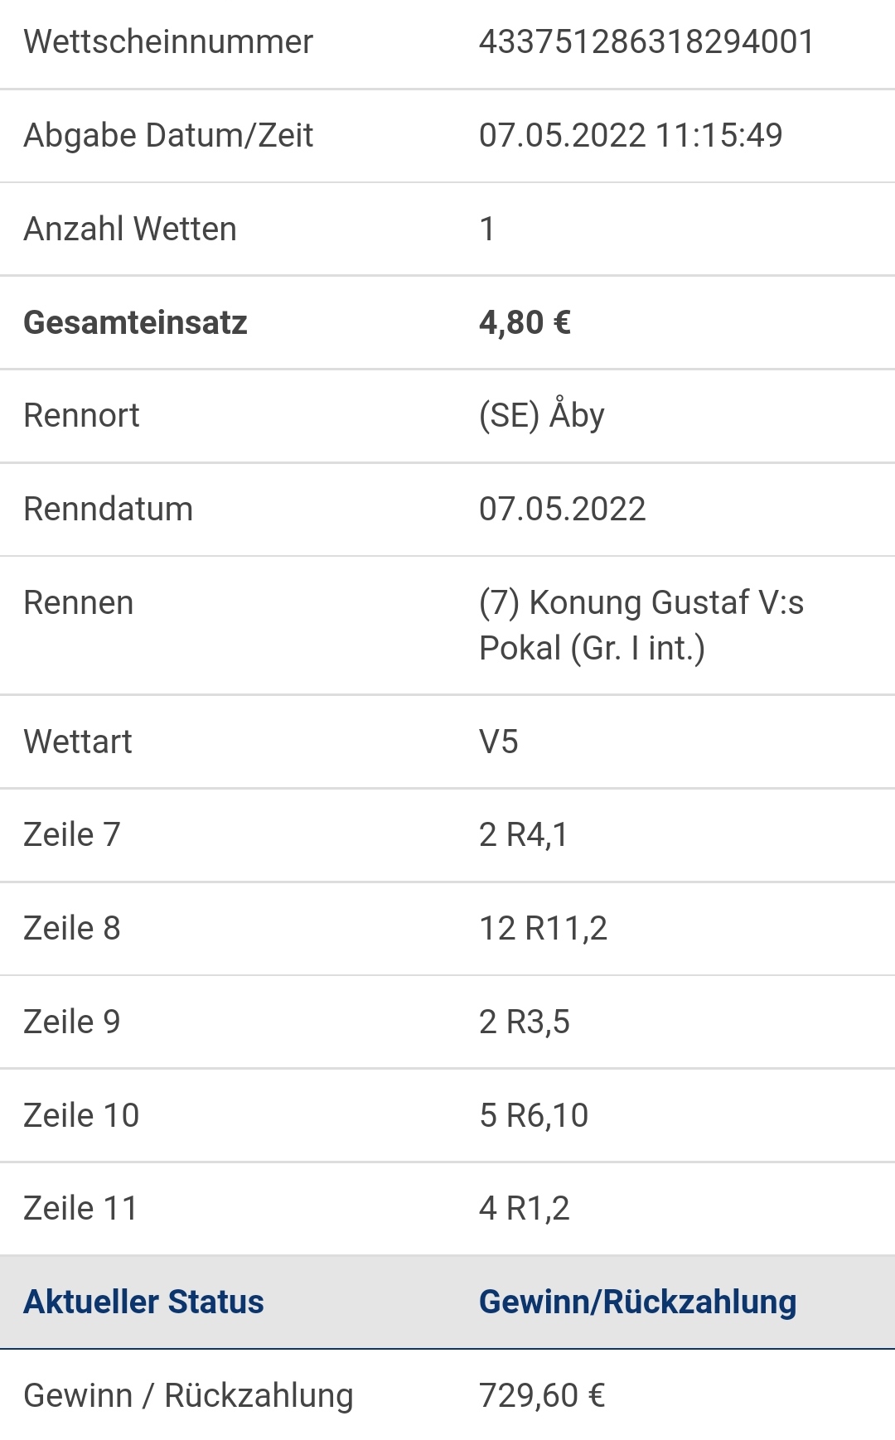Click the Rennen row label
This screenshot has width=895, height=1440.
(79, 602)
